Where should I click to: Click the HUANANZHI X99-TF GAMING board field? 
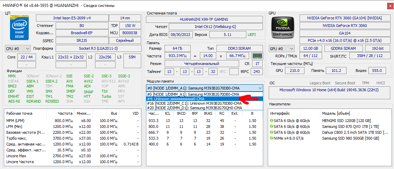[204, 19]
